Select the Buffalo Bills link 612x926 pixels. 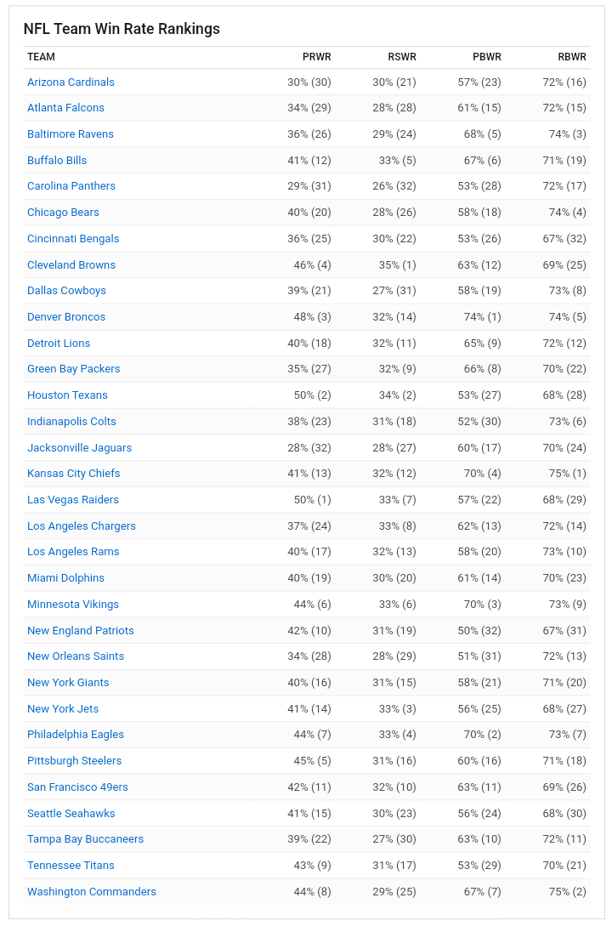57,160
